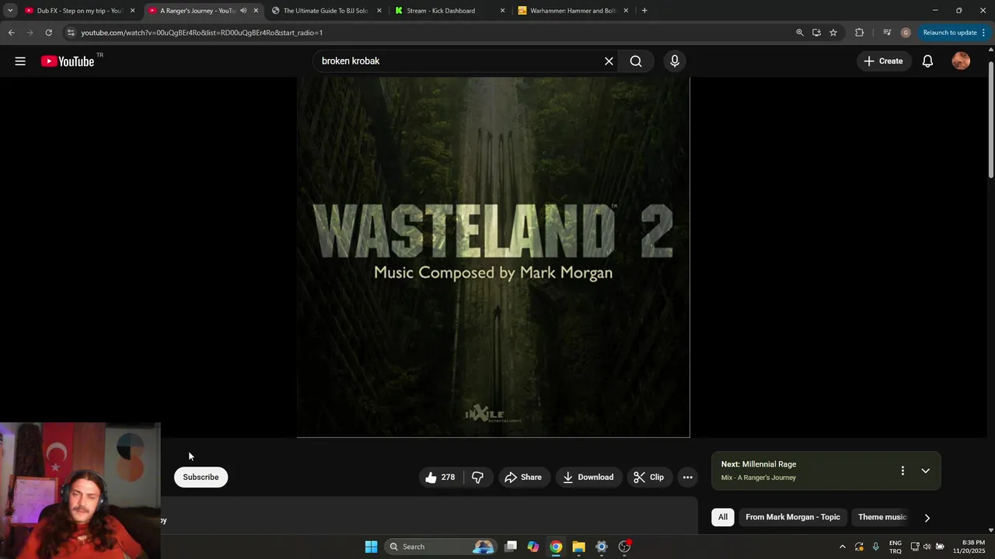Switch the ENG TRQ input language
Viewport: 995px width, 559px height.
pyautogui.click(x=895, y=547)
